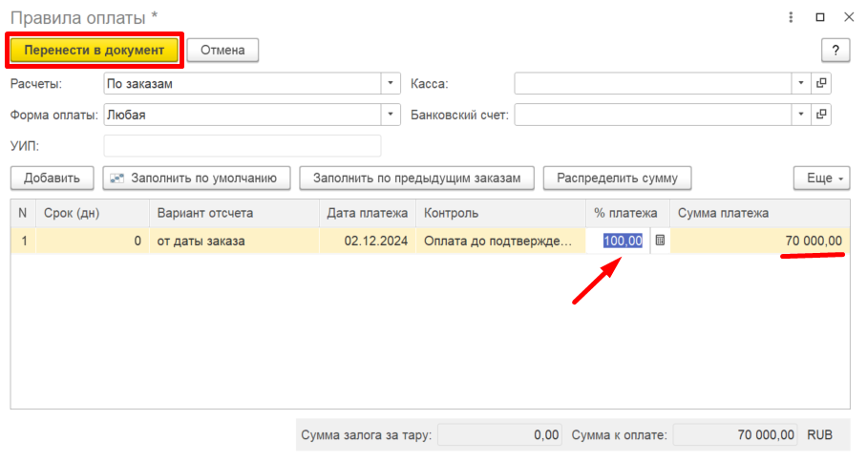Open help with the question mark button
Screen dimensions: 867x462
(835, 51)
